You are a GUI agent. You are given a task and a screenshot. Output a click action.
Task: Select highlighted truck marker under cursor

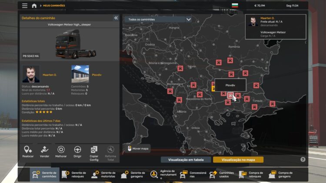(x=230, y=95)
